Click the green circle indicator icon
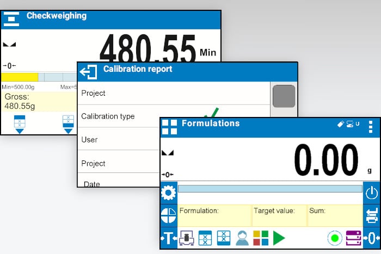This screenshot has height=254, width=381. [x=335, y=238]
